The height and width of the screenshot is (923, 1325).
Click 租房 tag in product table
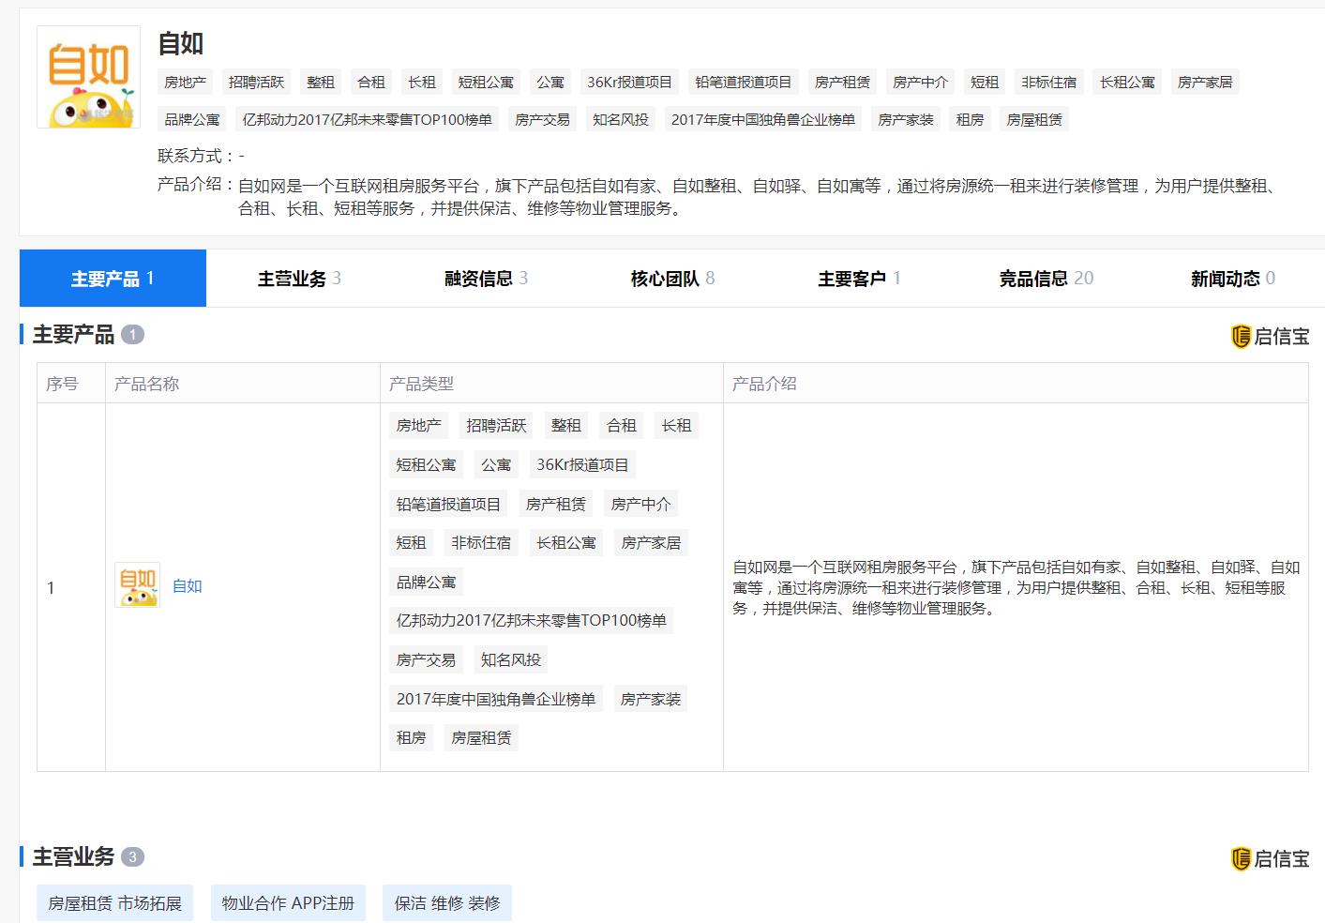click(411, 738)
